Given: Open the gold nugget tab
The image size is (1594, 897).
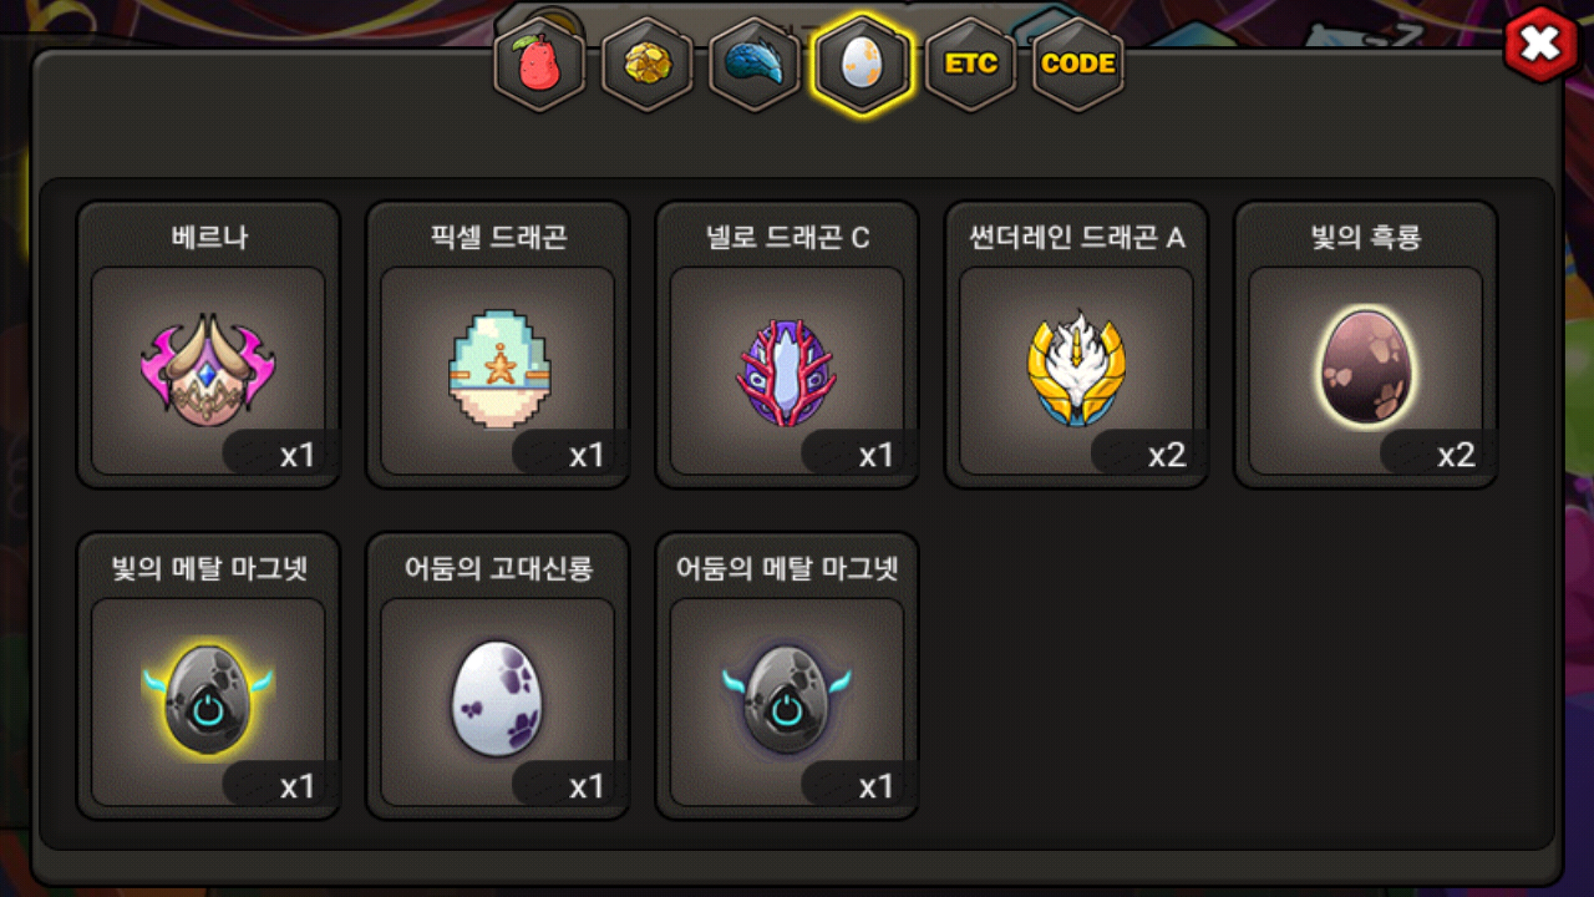Looking at the screenshot, I should click(647, 64).
